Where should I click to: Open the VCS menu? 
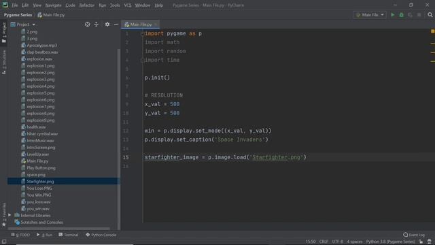(x=128, y=5)
